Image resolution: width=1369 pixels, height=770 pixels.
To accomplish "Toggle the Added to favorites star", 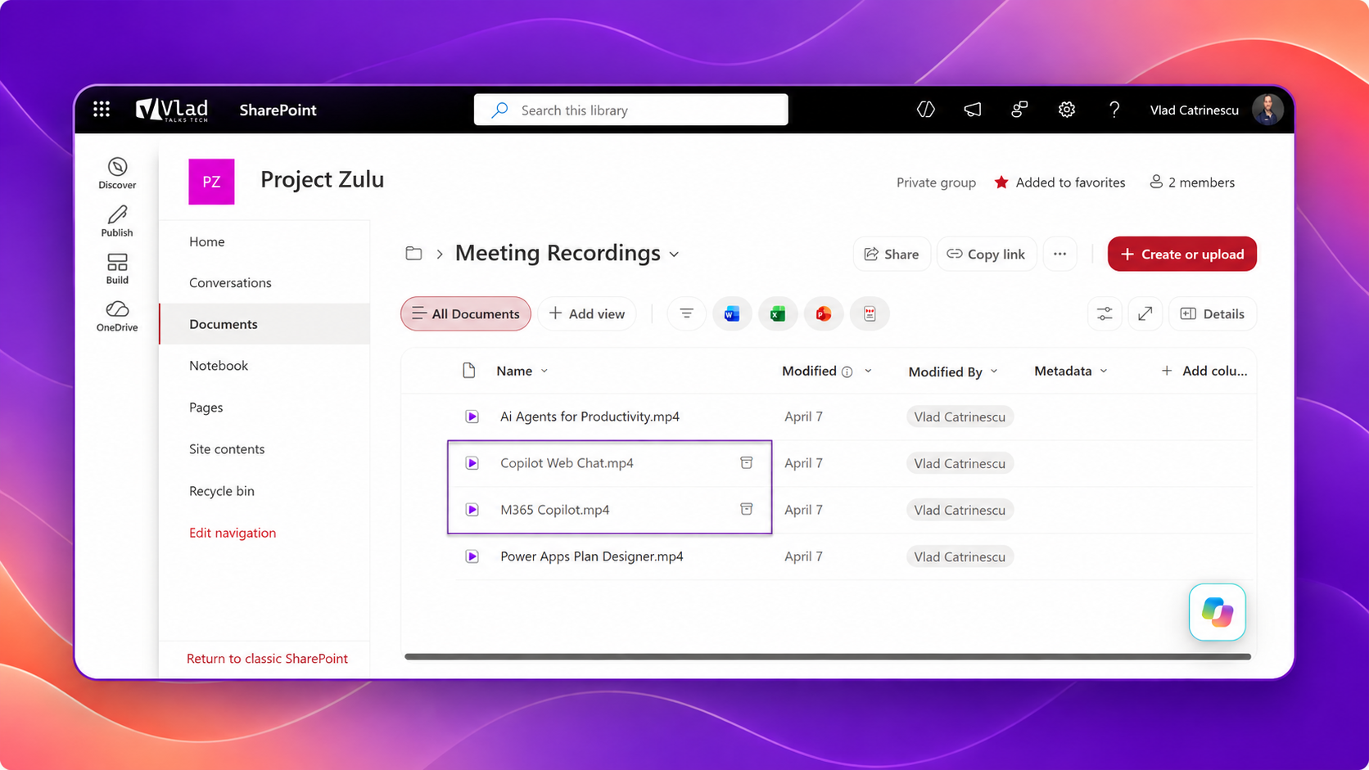I will coord(1001,182).
